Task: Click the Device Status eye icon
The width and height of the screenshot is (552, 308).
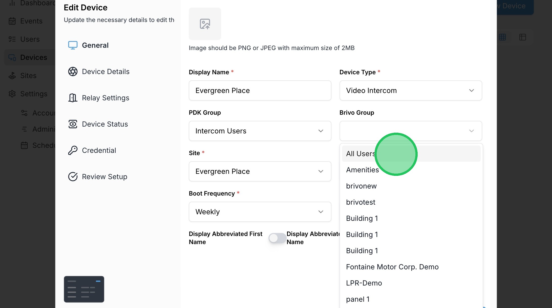Action: 73,124
